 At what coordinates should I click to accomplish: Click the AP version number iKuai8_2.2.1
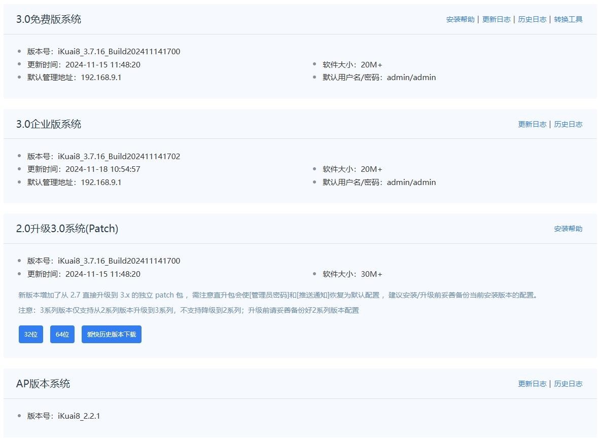79,416
